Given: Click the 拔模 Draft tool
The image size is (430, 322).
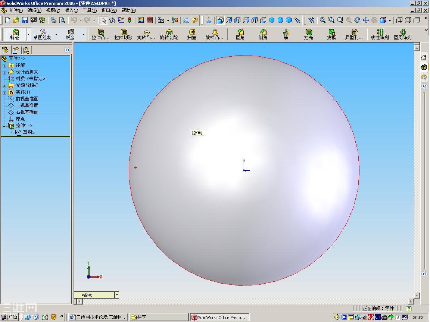Looking at the screenshot, I should click(331, 34).
